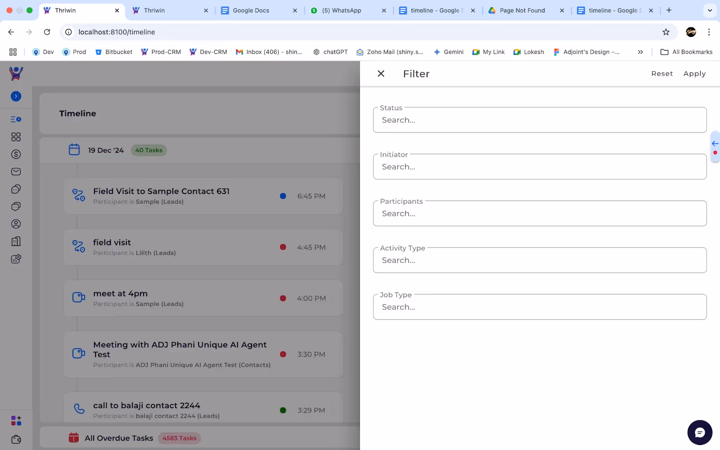The height and width of the screenshot is (450, 720).
Task: Open chatGPT bookmark
Action: [x=330, y=52]
